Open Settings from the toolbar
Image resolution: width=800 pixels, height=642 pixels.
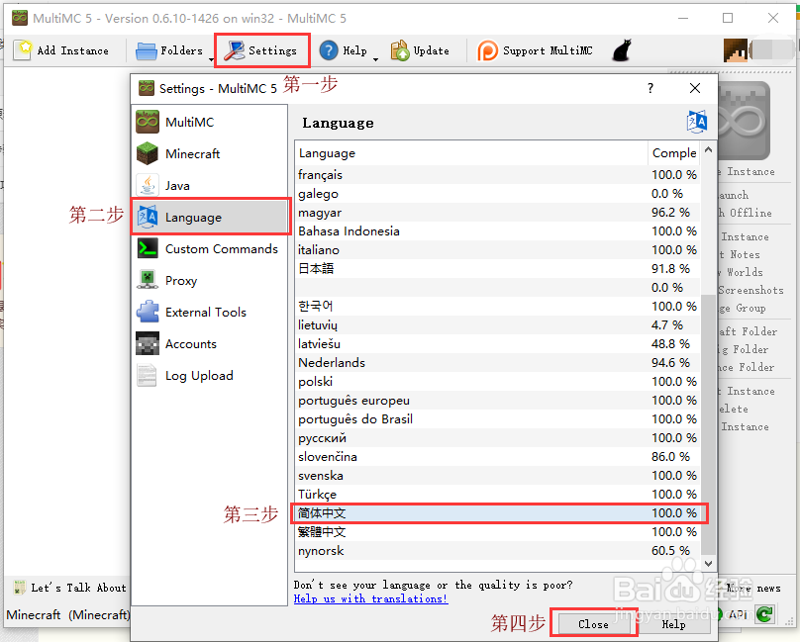261,50
